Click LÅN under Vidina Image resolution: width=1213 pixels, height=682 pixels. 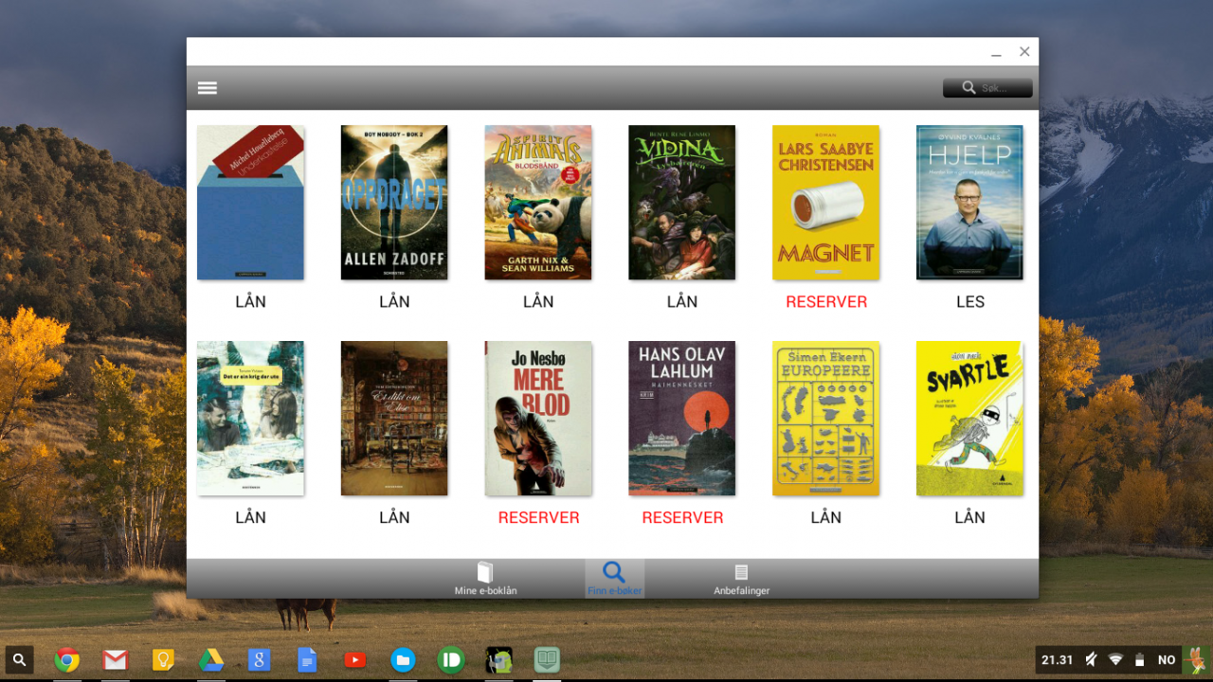point(682,302)
